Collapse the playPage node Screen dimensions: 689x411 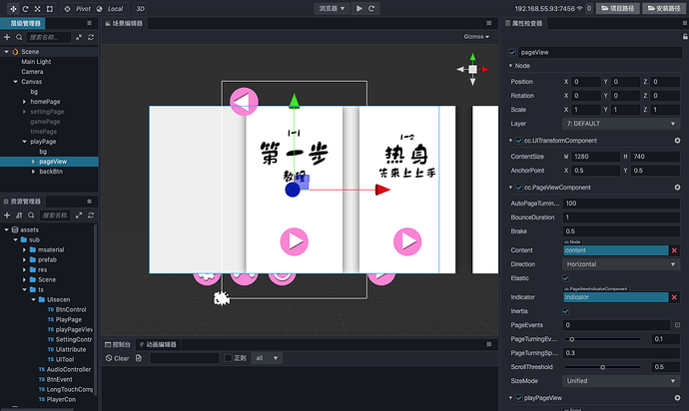pyautogui.click(x=24, y=142)
